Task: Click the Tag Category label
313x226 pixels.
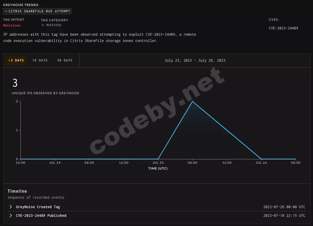Action: click(x=55, y=20)
